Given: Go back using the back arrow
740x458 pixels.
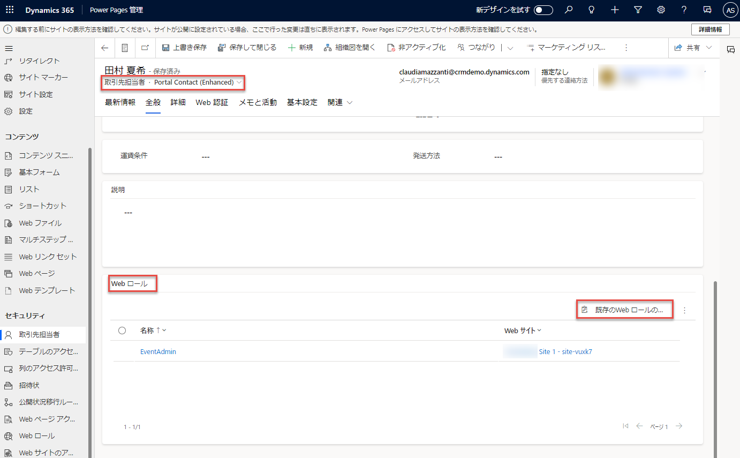Looking at the screenshot, I should click(104, 48).
